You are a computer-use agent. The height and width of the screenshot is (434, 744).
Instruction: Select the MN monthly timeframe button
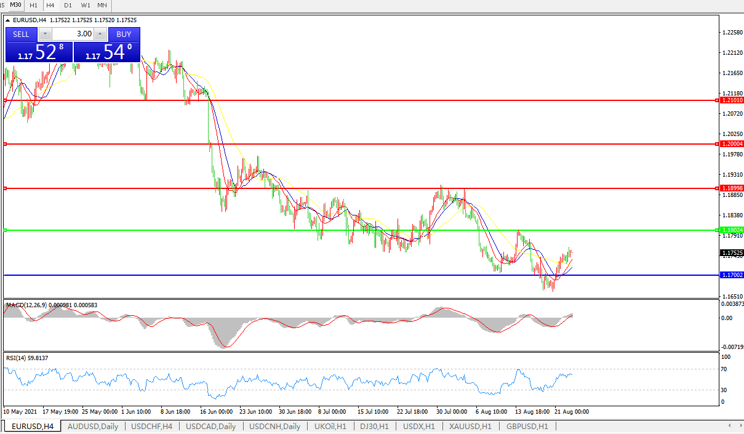point(102,5)
